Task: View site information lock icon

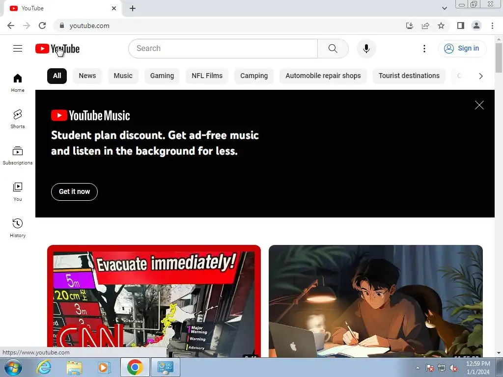Action: click(x=62, y=26)
